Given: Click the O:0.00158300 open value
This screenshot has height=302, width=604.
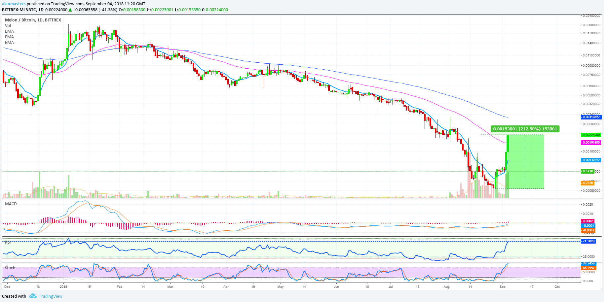Looking at the screenshot, I should pyautogui.click(x=132, y=10).
